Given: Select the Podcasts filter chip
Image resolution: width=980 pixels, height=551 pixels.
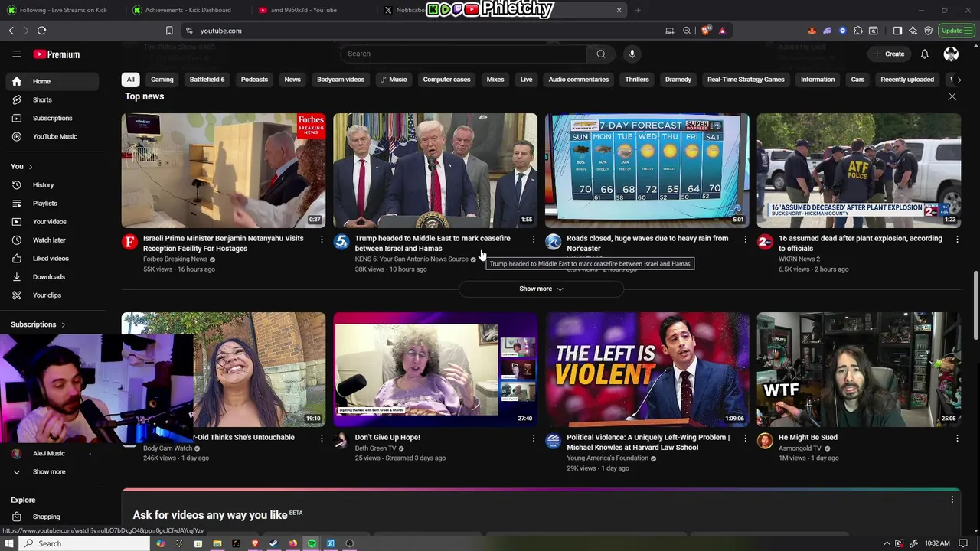Looking at the screenshot, I should point(254,80).
